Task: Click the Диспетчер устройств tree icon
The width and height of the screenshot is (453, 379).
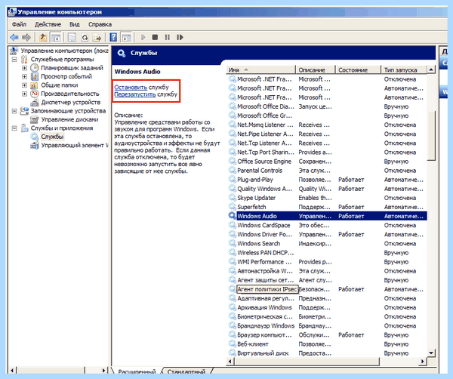Action: coord(35,102)
